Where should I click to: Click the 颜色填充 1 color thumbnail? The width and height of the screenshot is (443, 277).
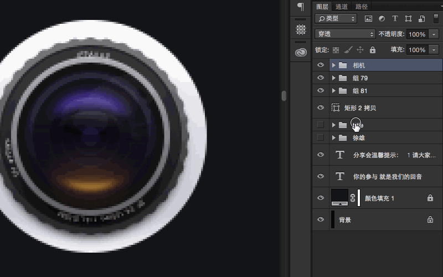coord(339,197)
